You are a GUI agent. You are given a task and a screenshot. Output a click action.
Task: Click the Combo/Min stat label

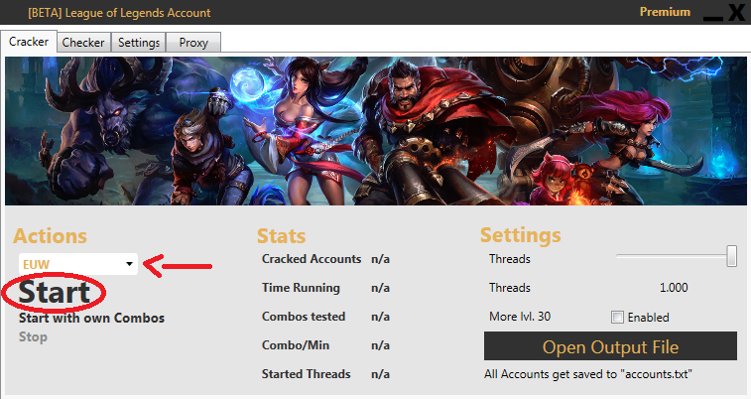click(296, 345)
